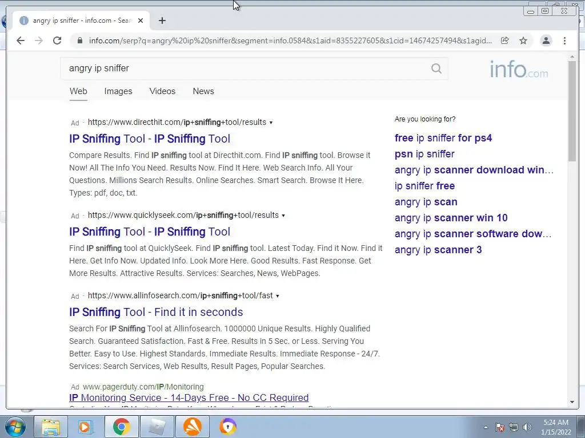The width and height of the screenshot is (585, 438).
Task: Click the page vertical scrollbar thumb
Action: [x=572, y=111]
